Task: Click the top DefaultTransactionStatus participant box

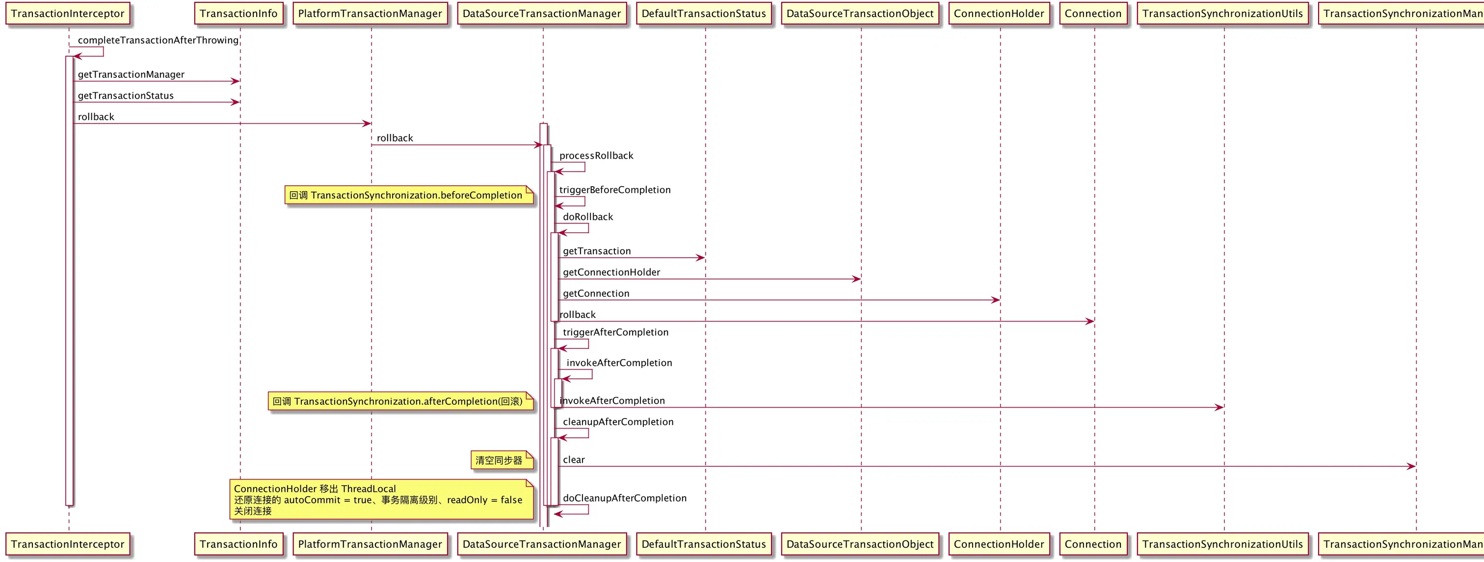Action: tap(703, 14)
